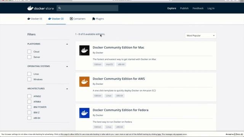Viewport: 244px width, 137px height.
Task: Click 'By Docker' under AWS edition
Action: (x=98, y=84)
